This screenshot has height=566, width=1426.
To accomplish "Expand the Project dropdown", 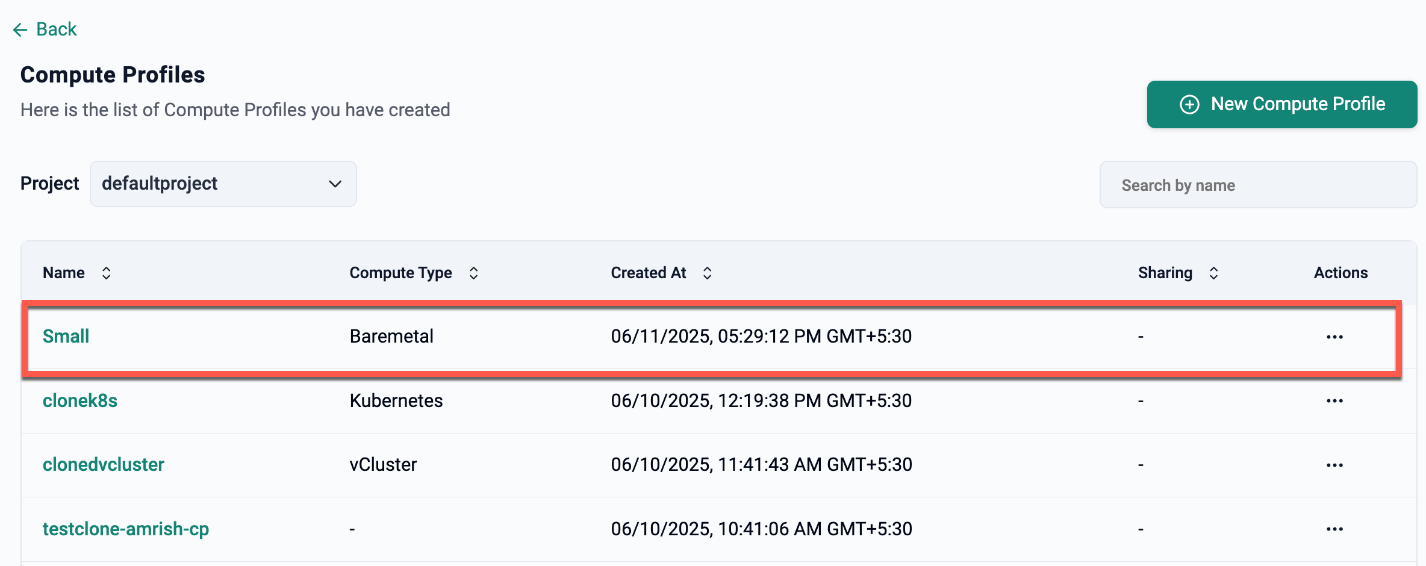I will (223, 184).
